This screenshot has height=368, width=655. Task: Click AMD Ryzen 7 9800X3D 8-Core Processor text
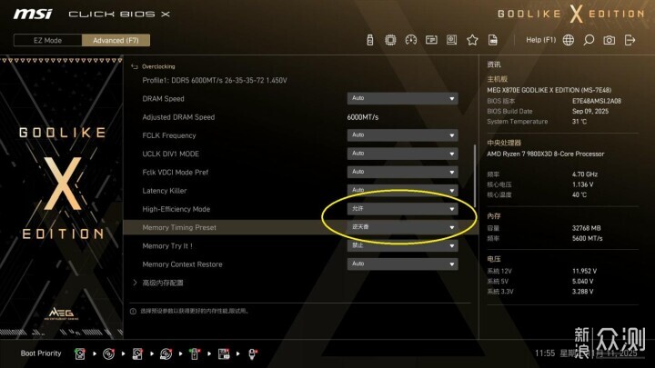(545, 154)
